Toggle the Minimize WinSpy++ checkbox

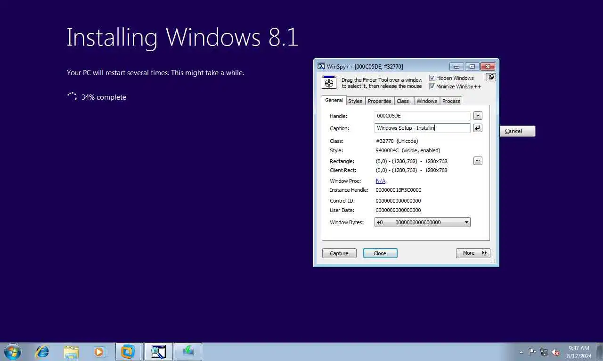pyautogui.click(x=432, y=86)
